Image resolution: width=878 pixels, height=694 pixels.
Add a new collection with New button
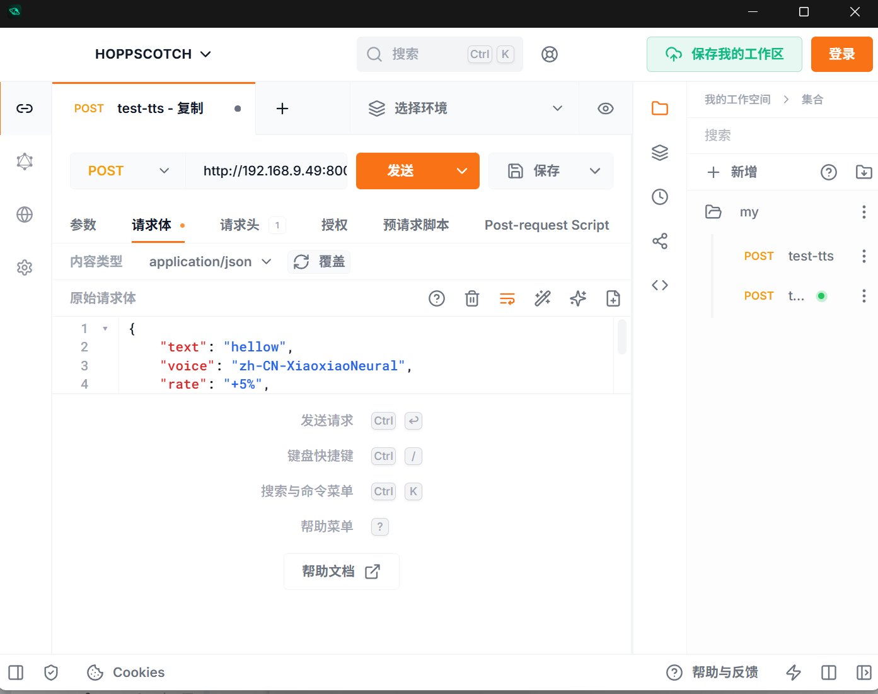tap(732, 172)
